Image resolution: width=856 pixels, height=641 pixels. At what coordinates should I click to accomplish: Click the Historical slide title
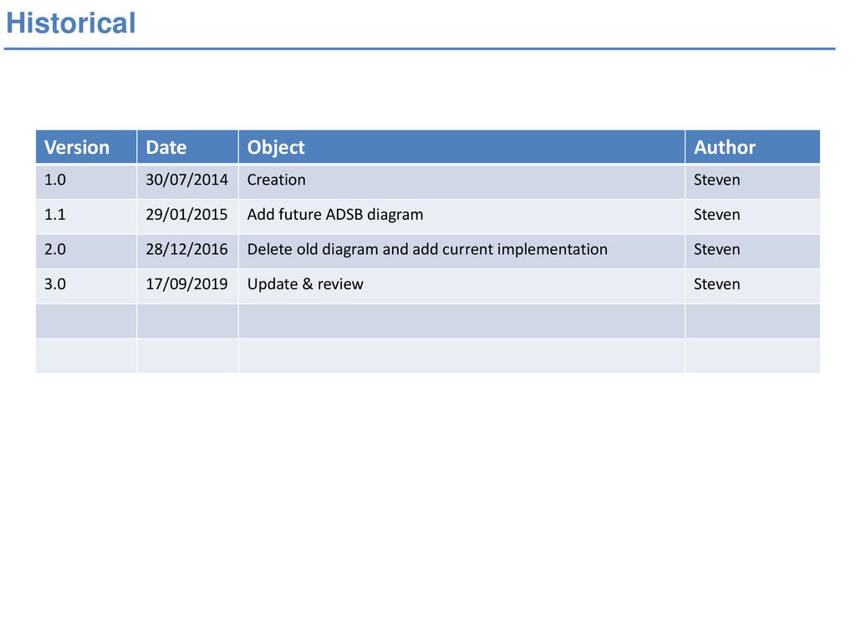70,23
